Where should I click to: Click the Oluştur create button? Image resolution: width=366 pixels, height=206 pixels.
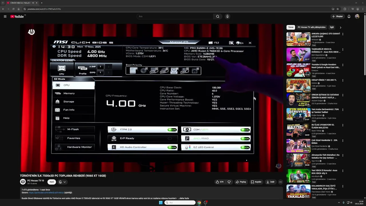337,16
